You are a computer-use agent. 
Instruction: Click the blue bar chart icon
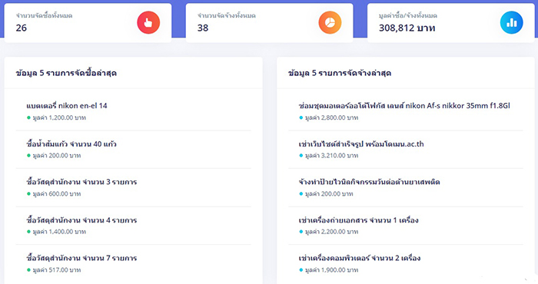[511, 22]
